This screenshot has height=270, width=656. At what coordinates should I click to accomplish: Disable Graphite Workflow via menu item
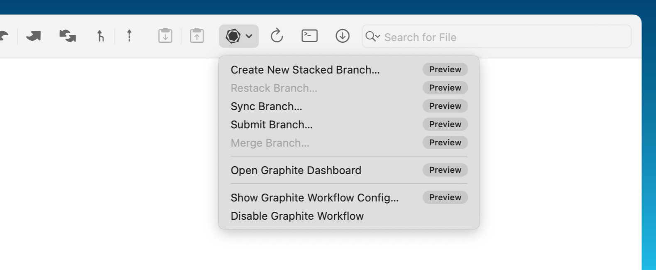click(297, 216)
